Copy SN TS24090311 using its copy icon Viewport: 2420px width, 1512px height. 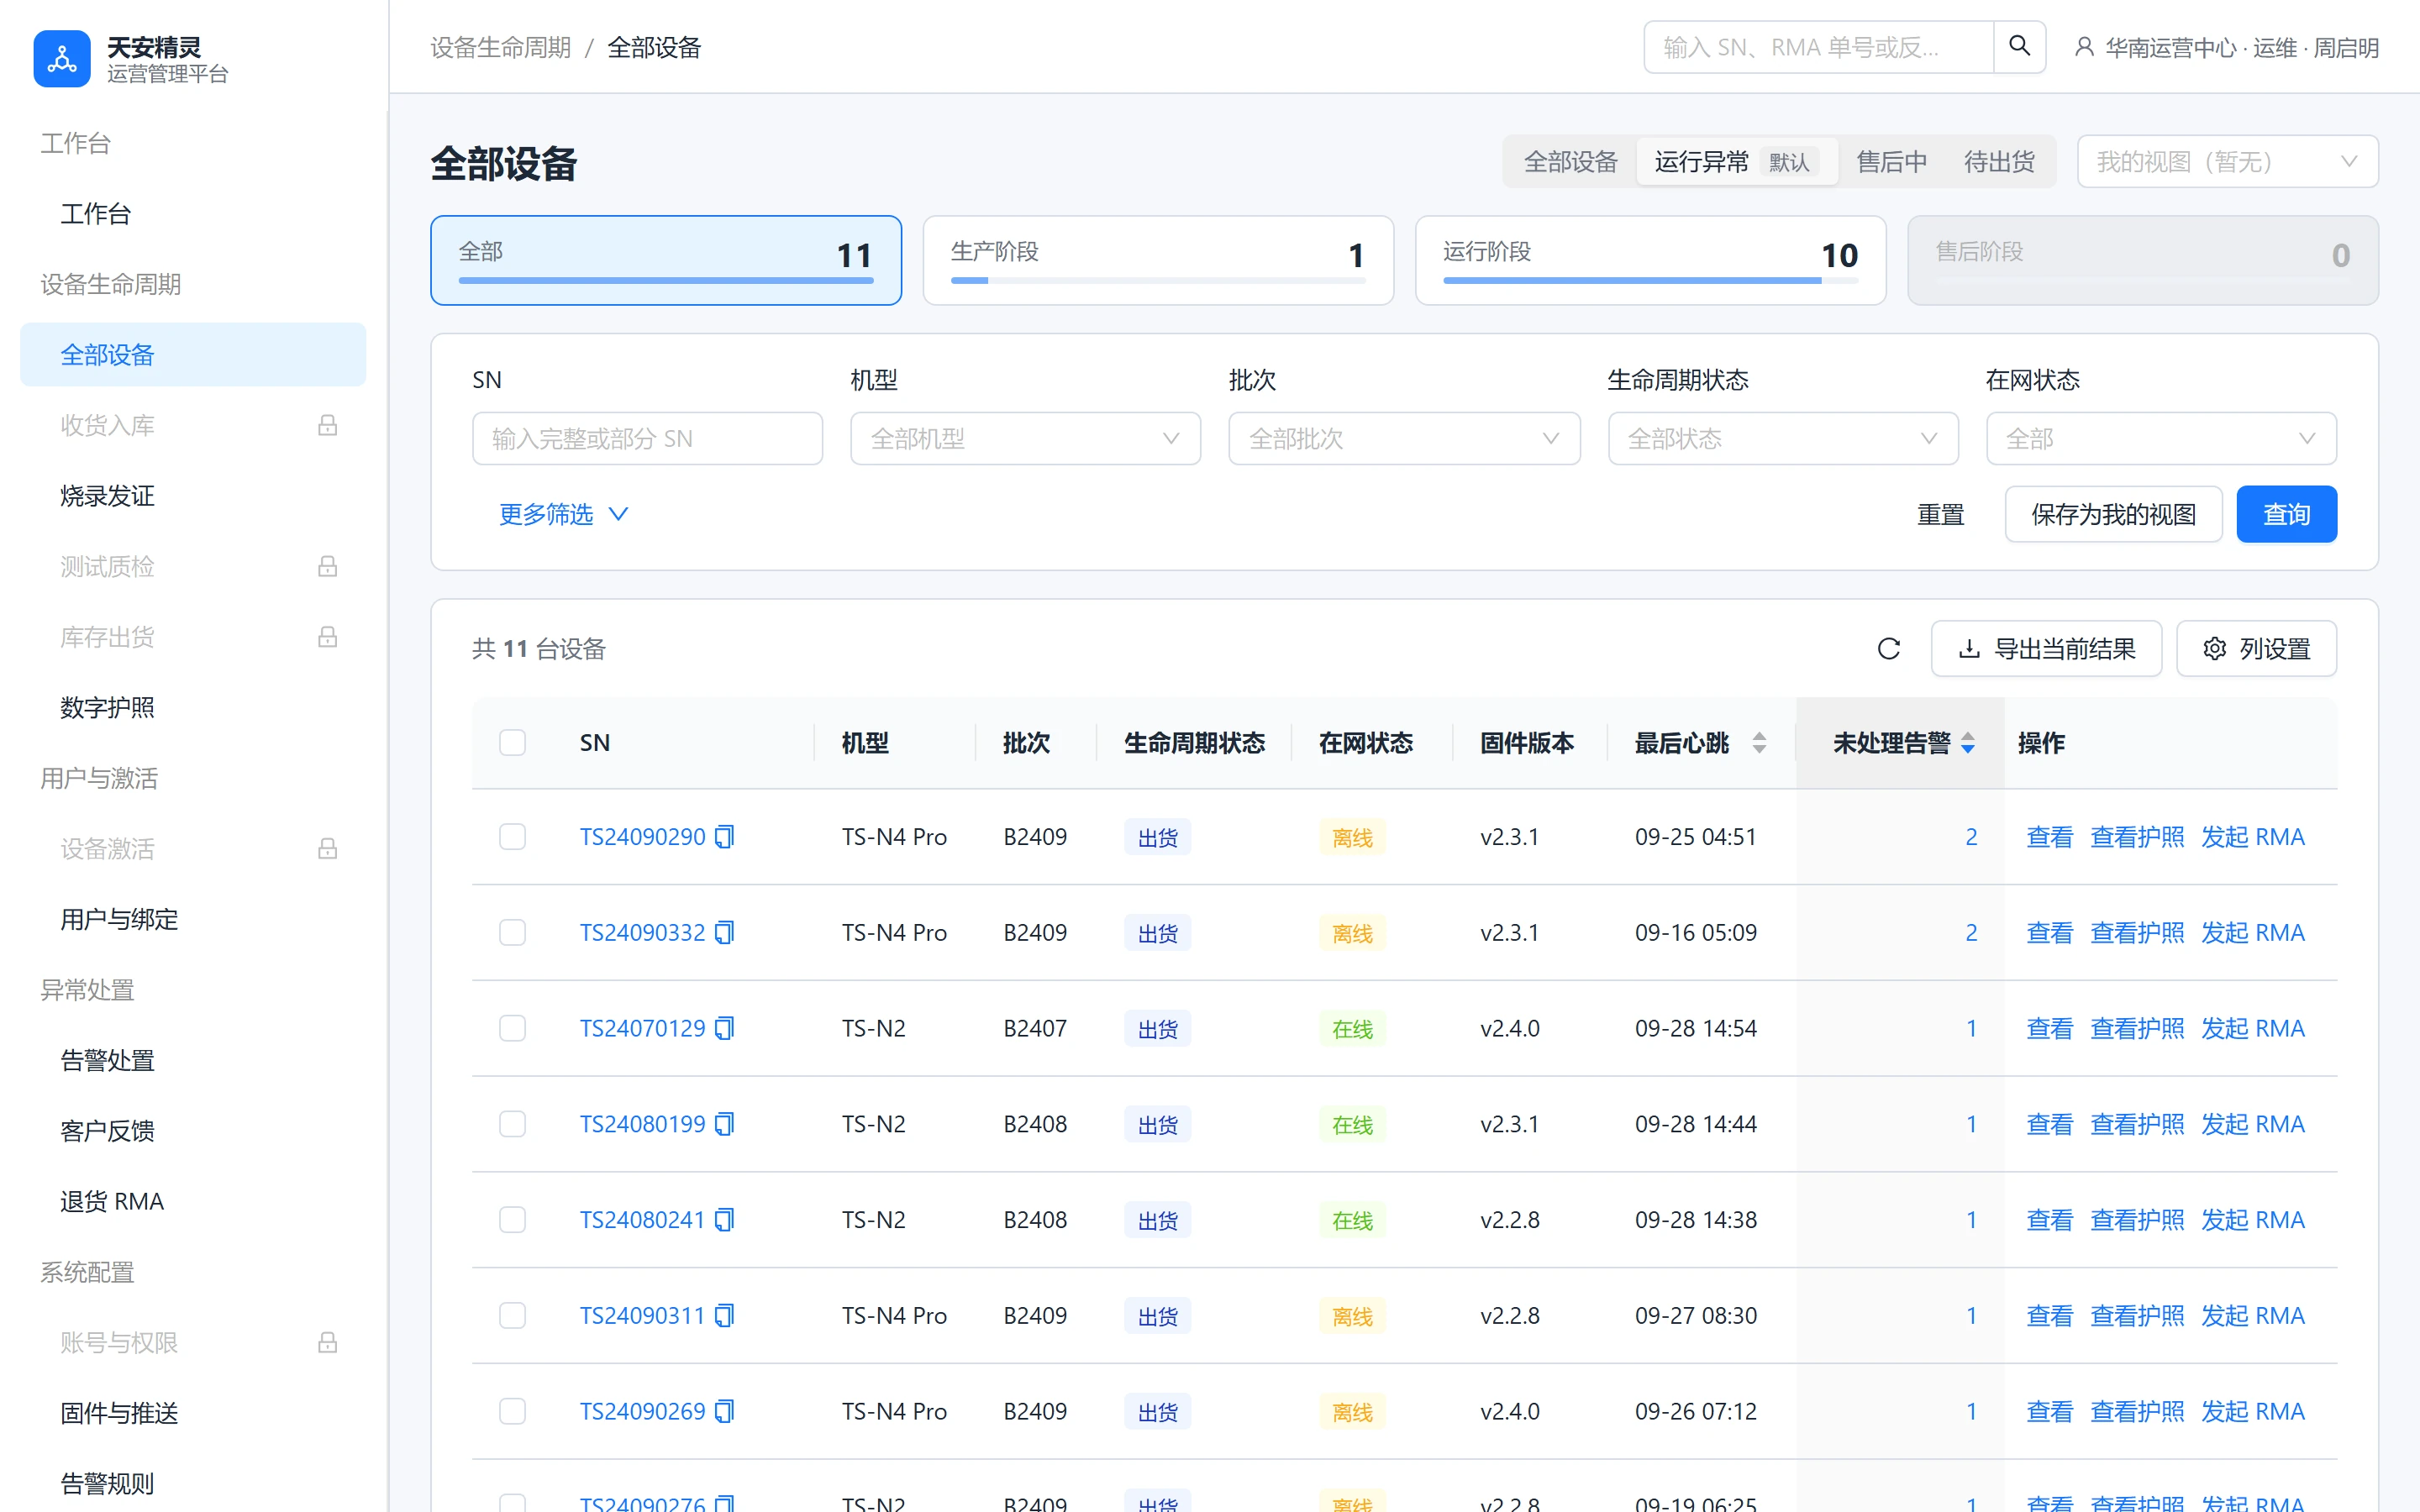(725, 1316)
